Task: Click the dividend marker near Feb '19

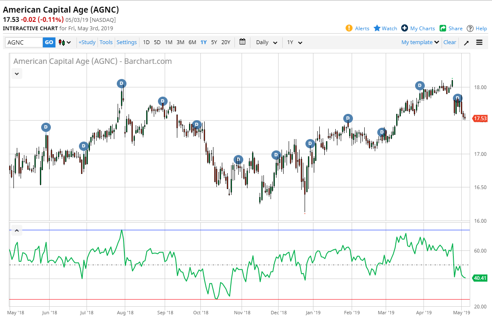Action: coord(347,118)
